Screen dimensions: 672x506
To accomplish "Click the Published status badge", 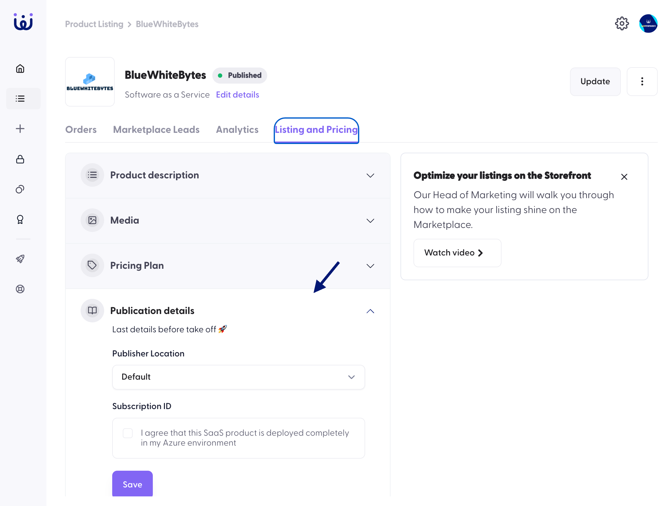I will click(x=240, y=75).
